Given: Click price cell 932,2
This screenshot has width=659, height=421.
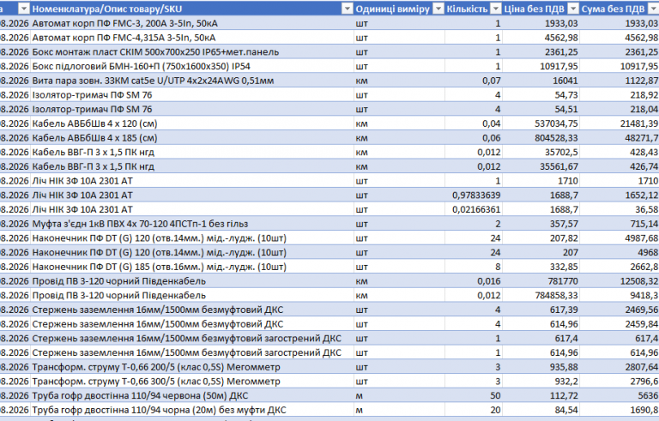Looking at the screenshot, I should [x=541, y=381].
